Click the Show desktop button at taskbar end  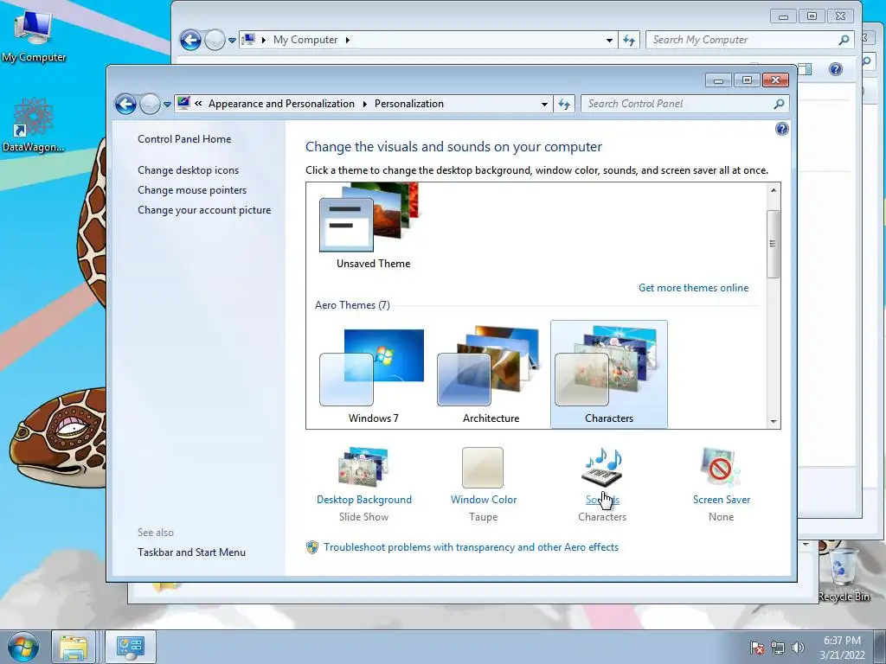click(x=880, y=647)
